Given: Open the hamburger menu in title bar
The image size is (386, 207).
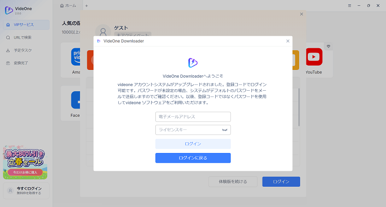Looking at the screenshot, I should pyautogui.click(x=349, y=5).
